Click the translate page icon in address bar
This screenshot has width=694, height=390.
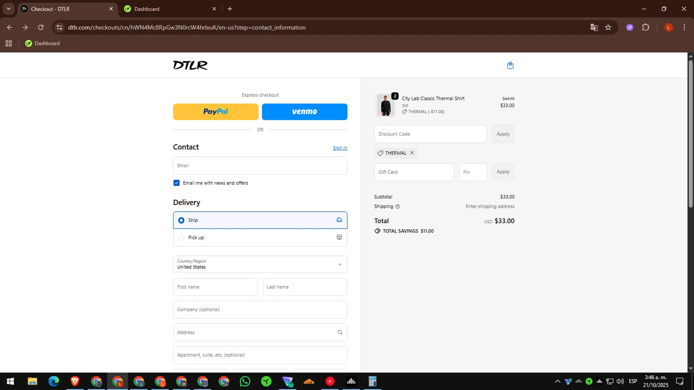pos(594,27)
